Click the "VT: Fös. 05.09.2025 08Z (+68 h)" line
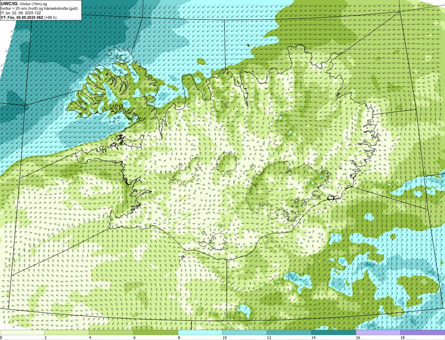The image size is (445, 340). (29, 17)
